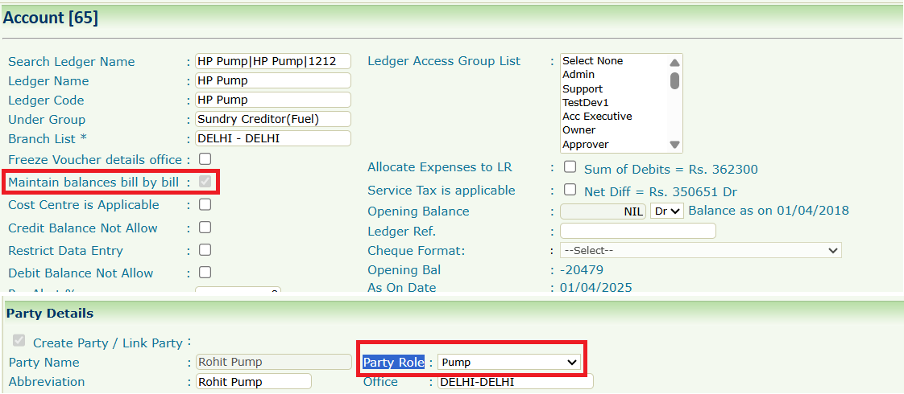Select Admin in Ledger Access Group List
Screen dimensions: 904x394
(578, 75)
